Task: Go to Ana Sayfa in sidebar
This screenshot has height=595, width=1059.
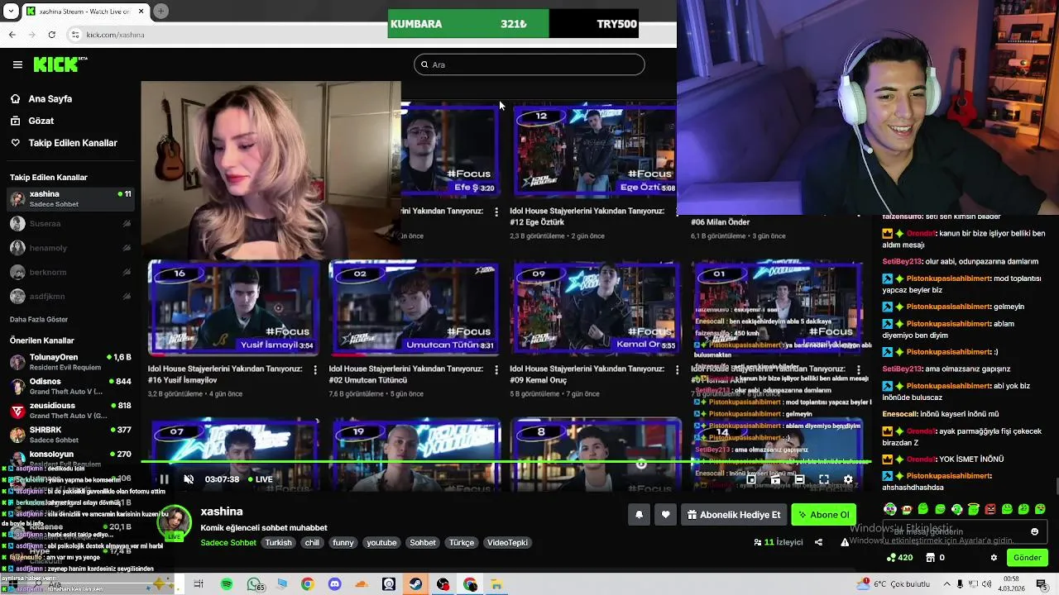Action: click(50, 98)
